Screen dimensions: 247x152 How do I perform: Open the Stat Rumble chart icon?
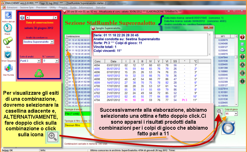pyautogui.click(x=8, y=69)
